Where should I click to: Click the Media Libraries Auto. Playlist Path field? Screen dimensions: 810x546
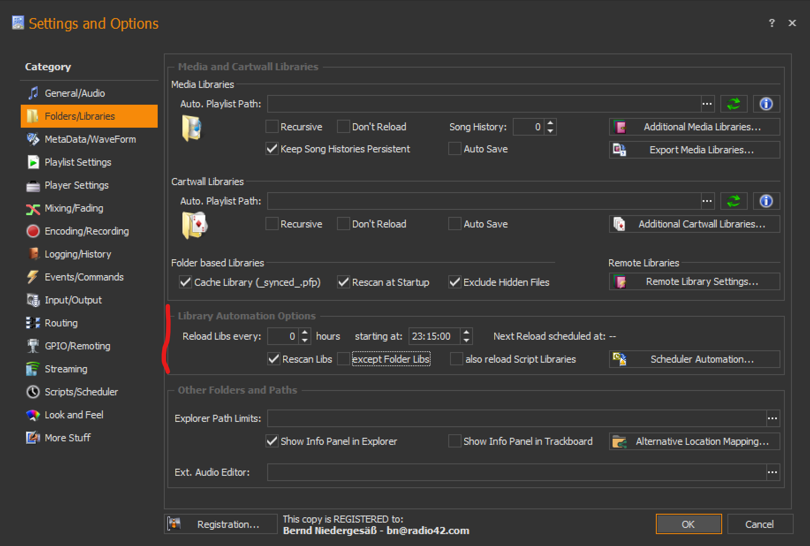(484, 104)
